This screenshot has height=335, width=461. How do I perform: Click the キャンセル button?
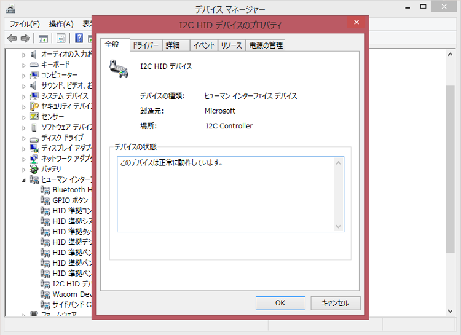(x=336, y=303)
